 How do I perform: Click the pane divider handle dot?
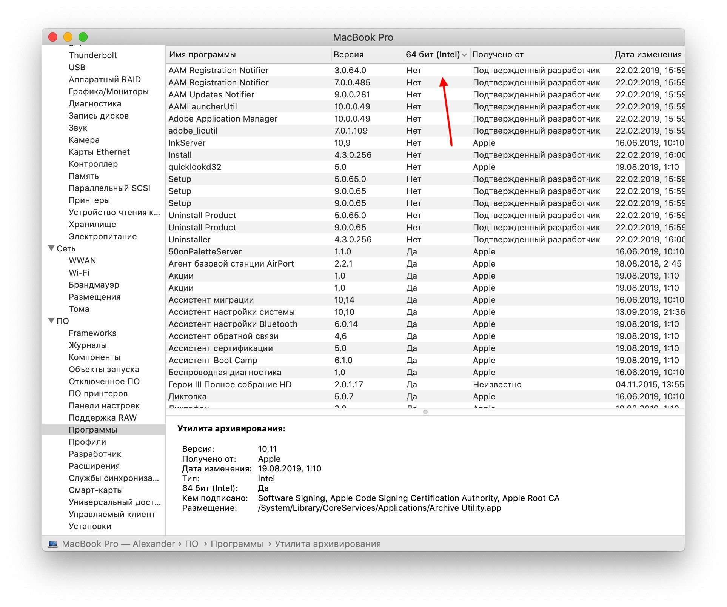tap(425, 412)
